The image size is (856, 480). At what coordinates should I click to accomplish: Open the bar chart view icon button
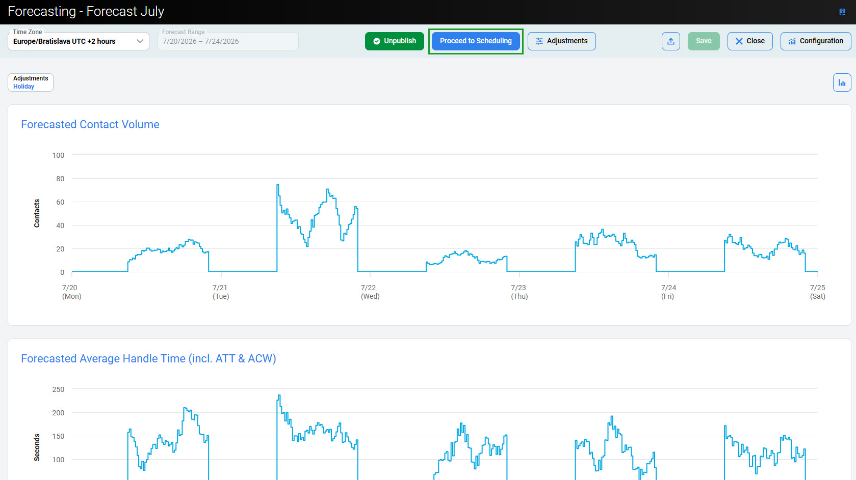842,82
